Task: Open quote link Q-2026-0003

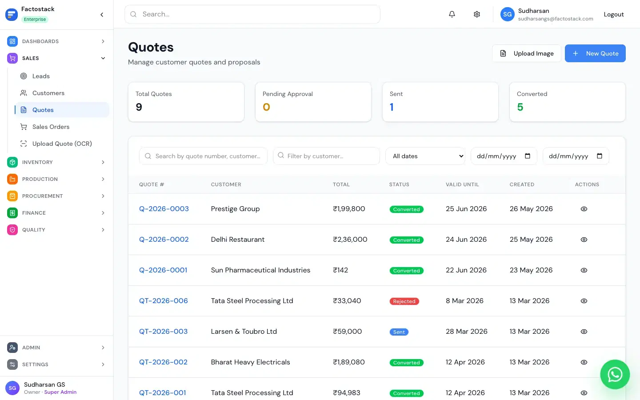Action: [x=164, y=209]
